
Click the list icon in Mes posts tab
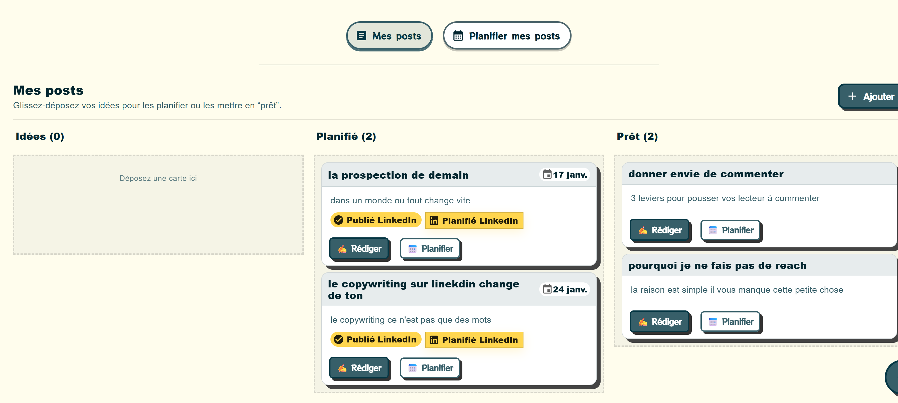click(x=362, y=36)
